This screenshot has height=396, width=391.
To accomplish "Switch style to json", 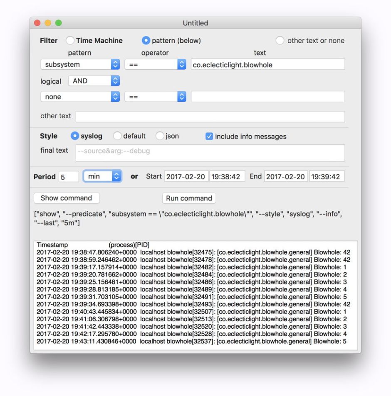I will (x=160, y=136).
